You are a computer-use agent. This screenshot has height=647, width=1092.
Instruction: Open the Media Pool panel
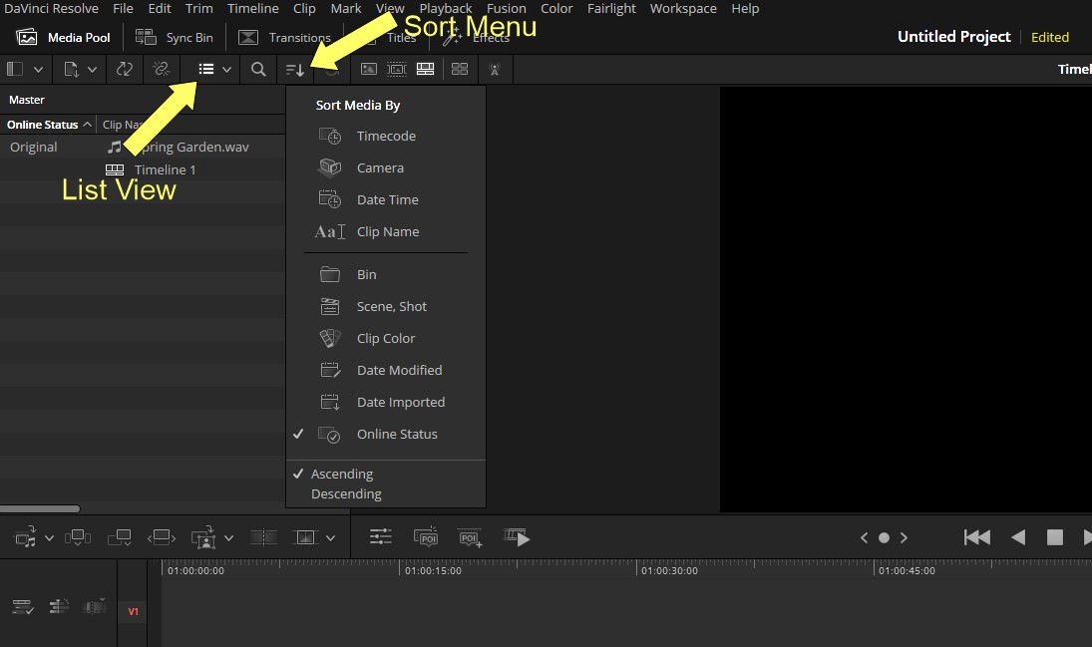pyautogui.click(x=64, y=38)
